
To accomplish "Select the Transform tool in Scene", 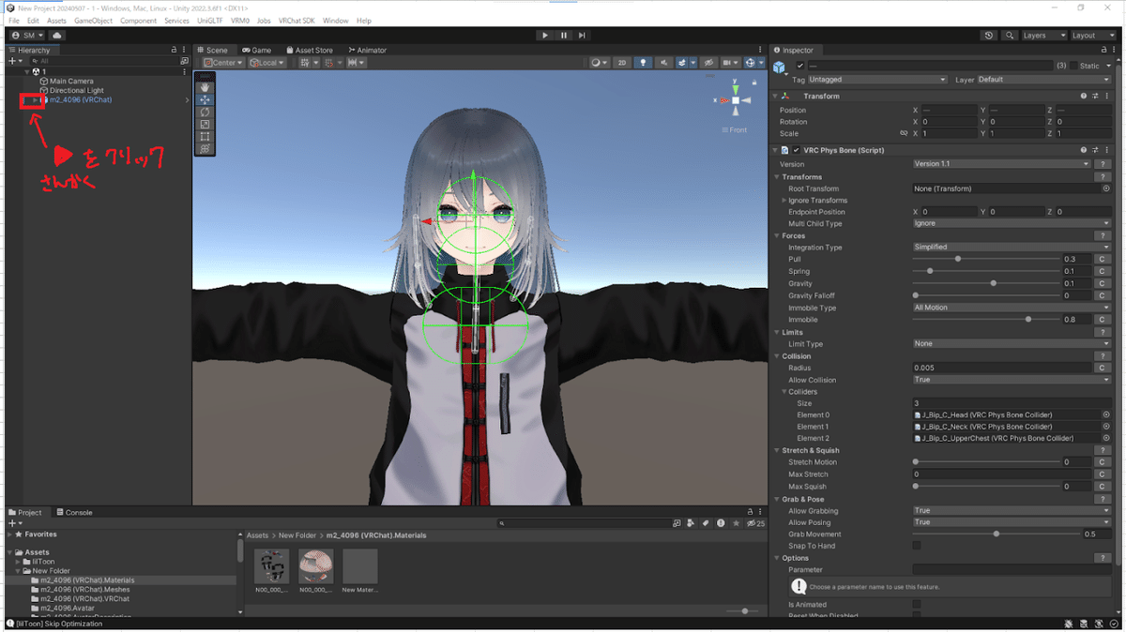I will pyautogui.click(x=205, y=149).
